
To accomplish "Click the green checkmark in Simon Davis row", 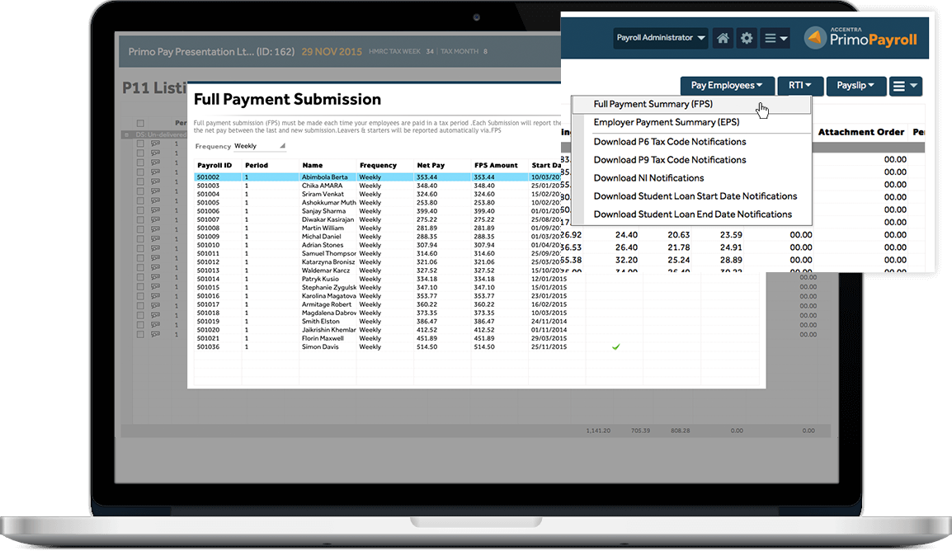I will (615, 347).
